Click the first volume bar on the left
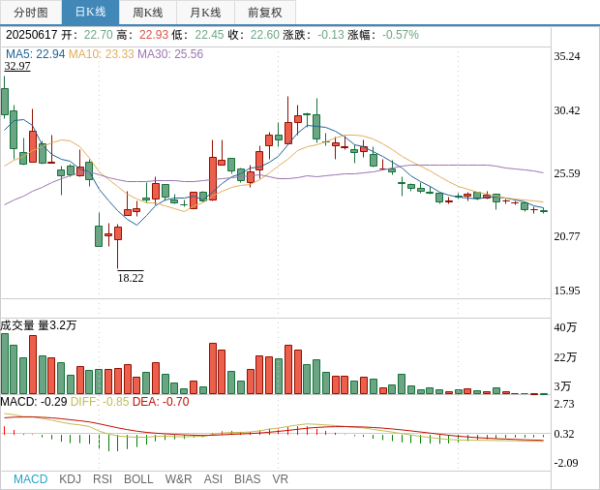The image size is (600, 490). 5,364
